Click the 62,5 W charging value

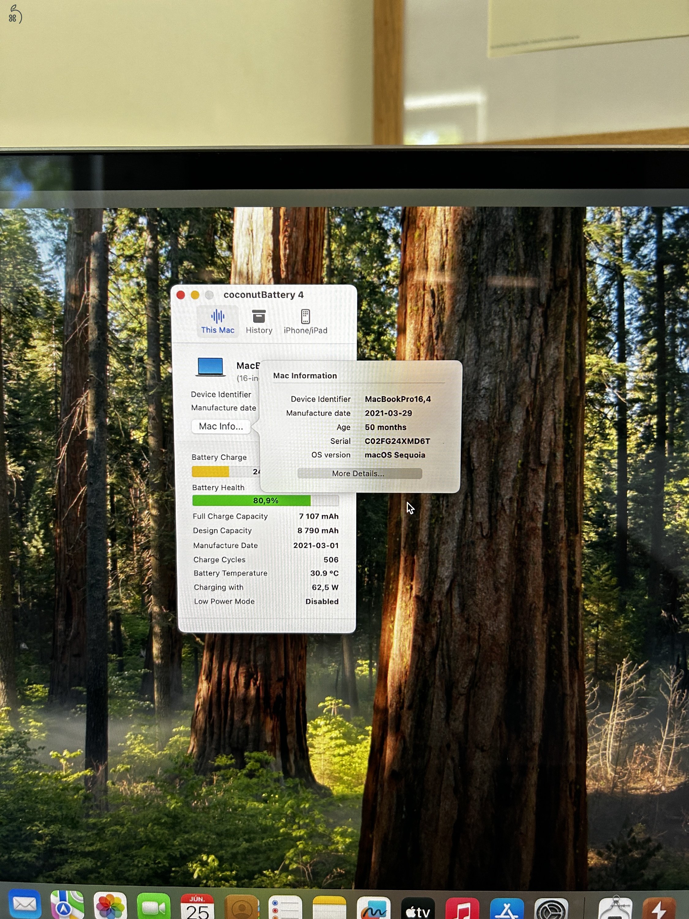point(325,587)
